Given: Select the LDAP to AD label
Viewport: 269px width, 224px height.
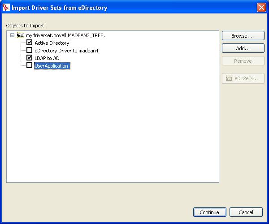Looking at the screenshot, I should 47,58.
